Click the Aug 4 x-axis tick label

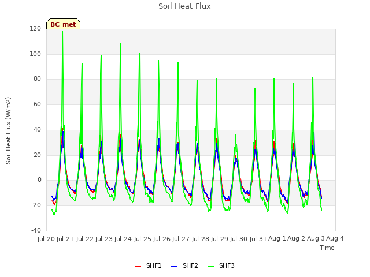click(x=335, y=239)
